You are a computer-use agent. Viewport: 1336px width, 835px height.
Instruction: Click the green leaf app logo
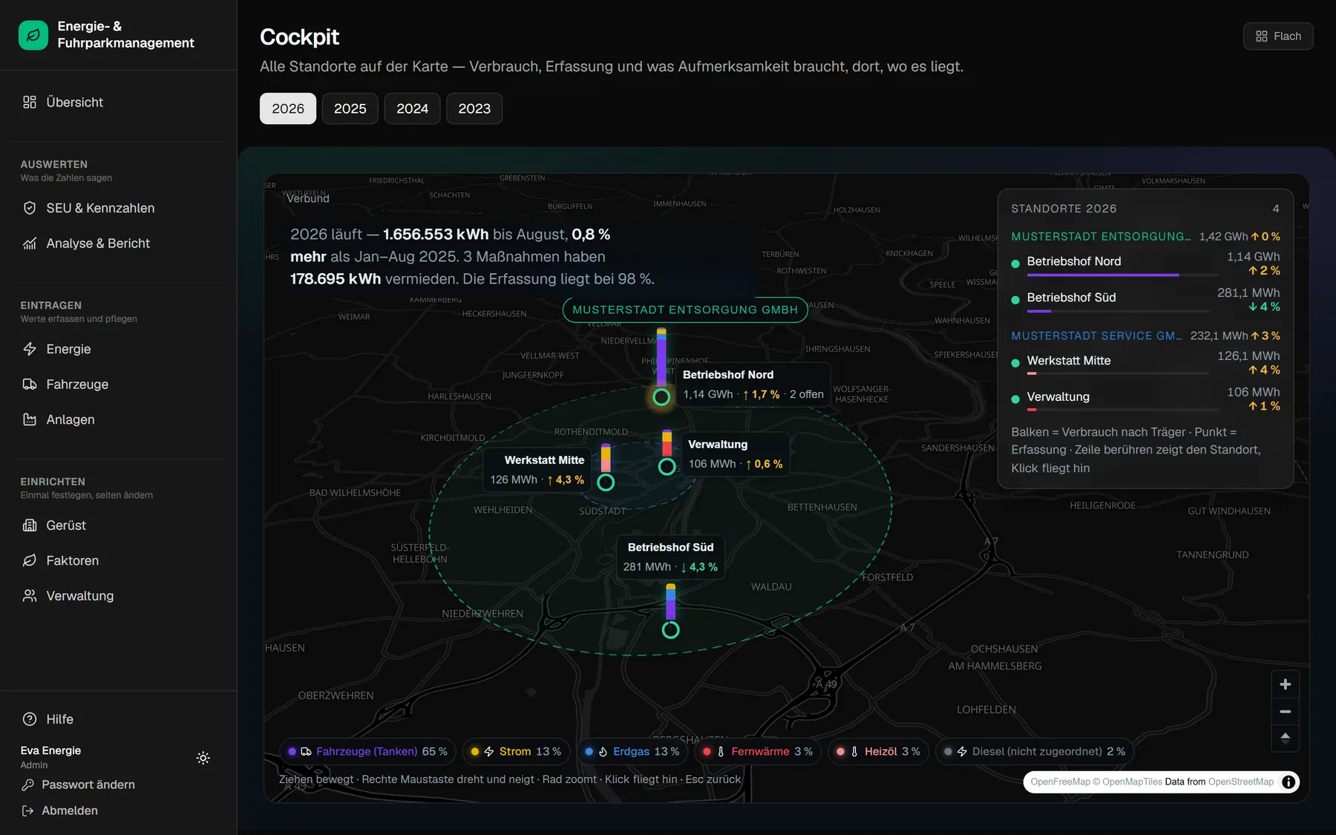point(33,35)
